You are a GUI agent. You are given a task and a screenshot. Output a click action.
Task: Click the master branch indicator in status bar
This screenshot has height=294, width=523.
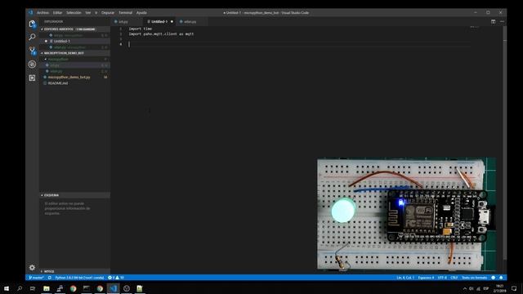(x=36, y=278)
